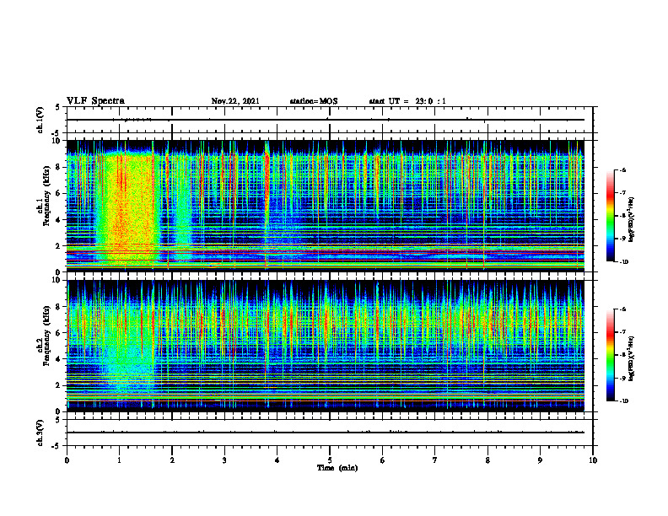Select the "start UT = 23:0 :1" text

tap(407, 101)
